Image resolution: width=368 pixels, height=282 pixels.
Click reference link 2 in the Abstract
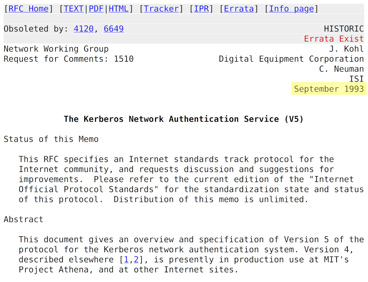(136, 259)
